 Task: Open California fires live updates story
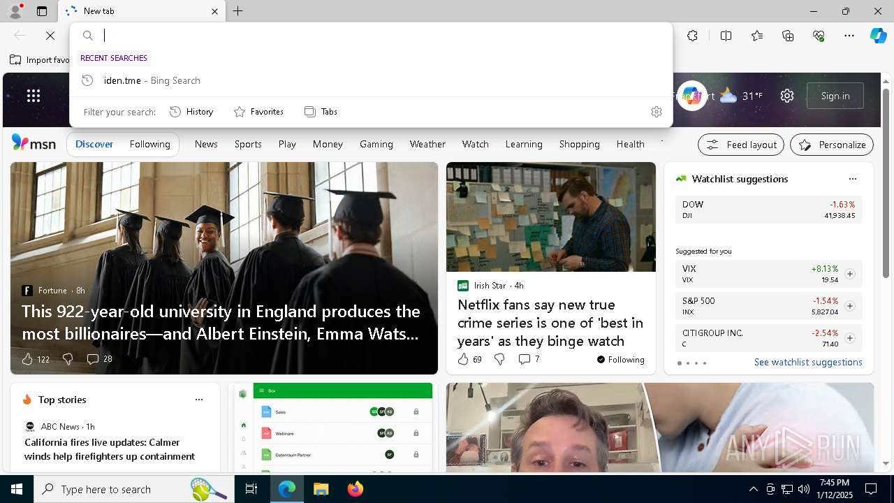coord(110,449)
